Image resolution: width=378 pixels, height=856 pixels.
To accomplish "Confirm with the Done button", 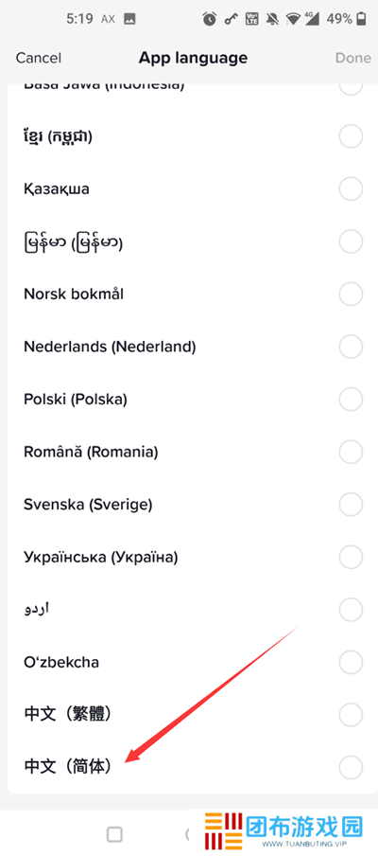I will (x=352, y=58).
